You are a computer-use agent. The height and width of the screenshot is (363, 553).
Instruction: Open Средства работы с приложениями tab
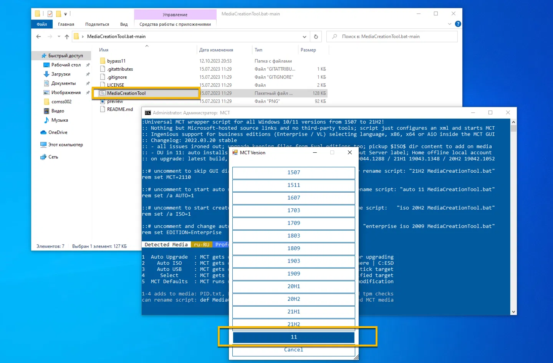click(x=175, y=24)
